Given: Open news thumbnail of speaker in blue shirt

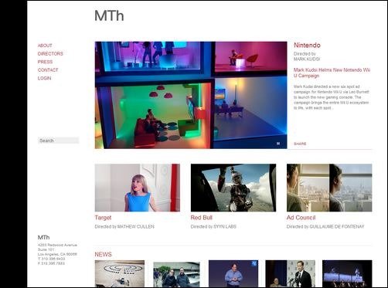Looking at the screenshot, I should 233,274.
